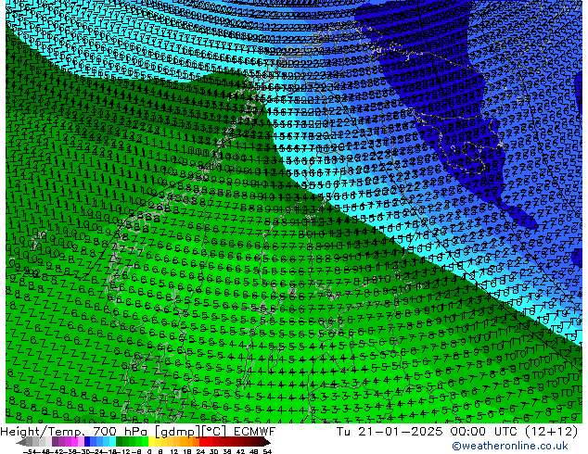
Task: Select the bright red legend swatch at 24
Action: [x=202, y=443]
